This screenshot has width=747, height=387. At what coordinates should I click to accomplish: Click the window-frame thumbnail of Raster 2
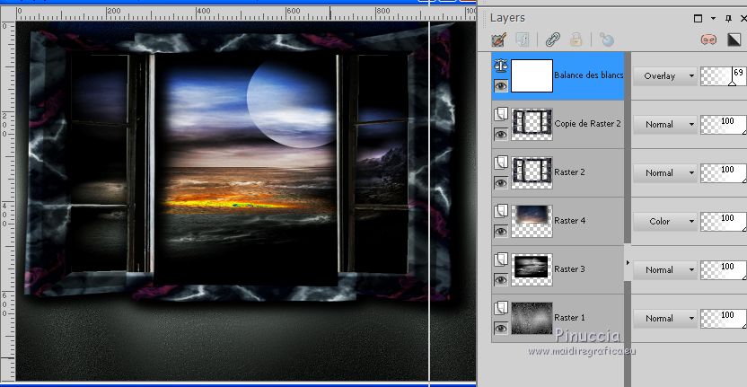tap(532, 172)
